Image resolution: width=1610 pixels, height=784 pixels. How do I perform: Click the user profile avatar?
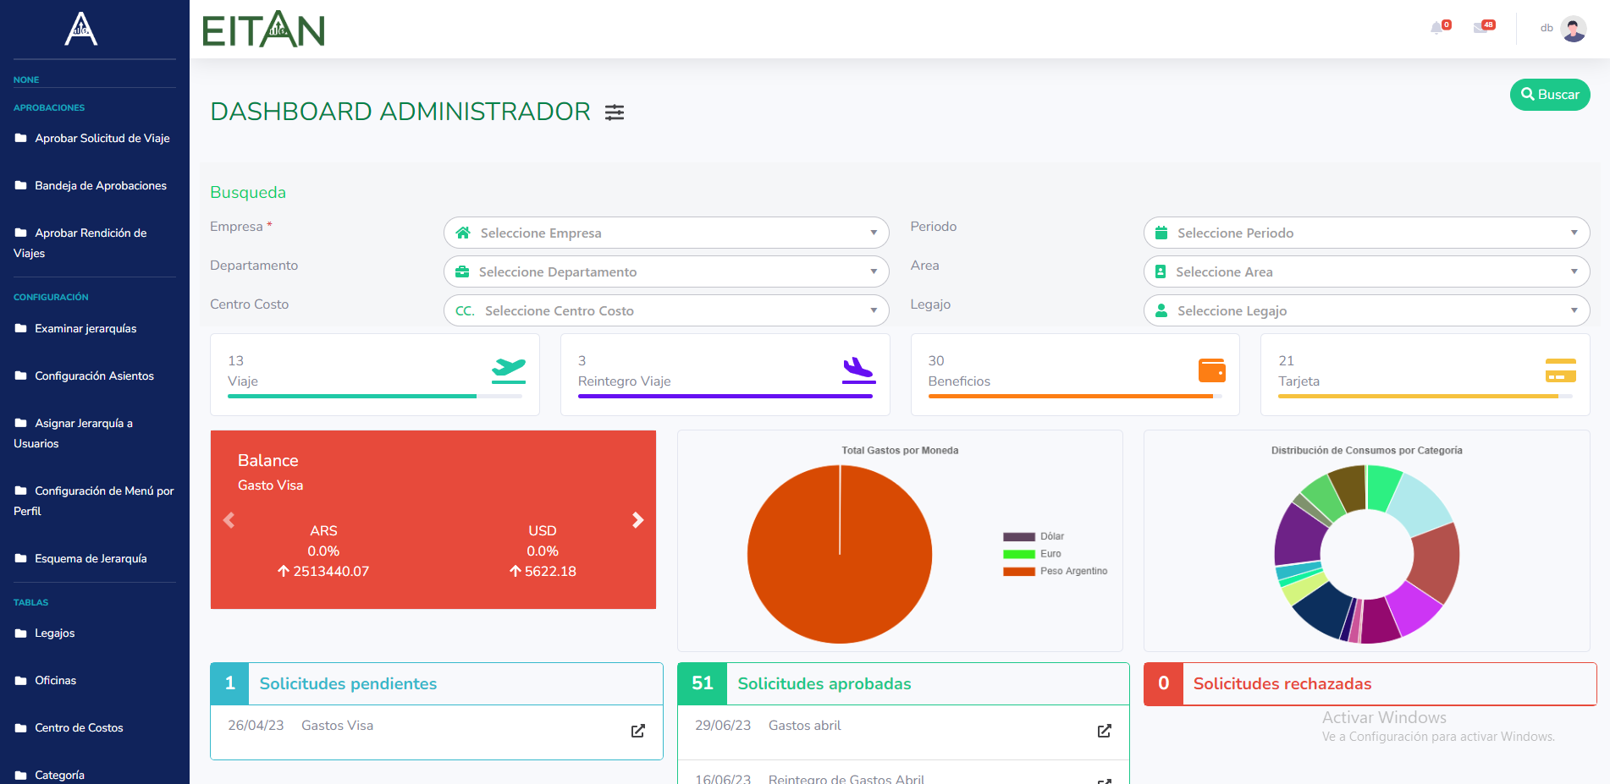pos(1573,29)
